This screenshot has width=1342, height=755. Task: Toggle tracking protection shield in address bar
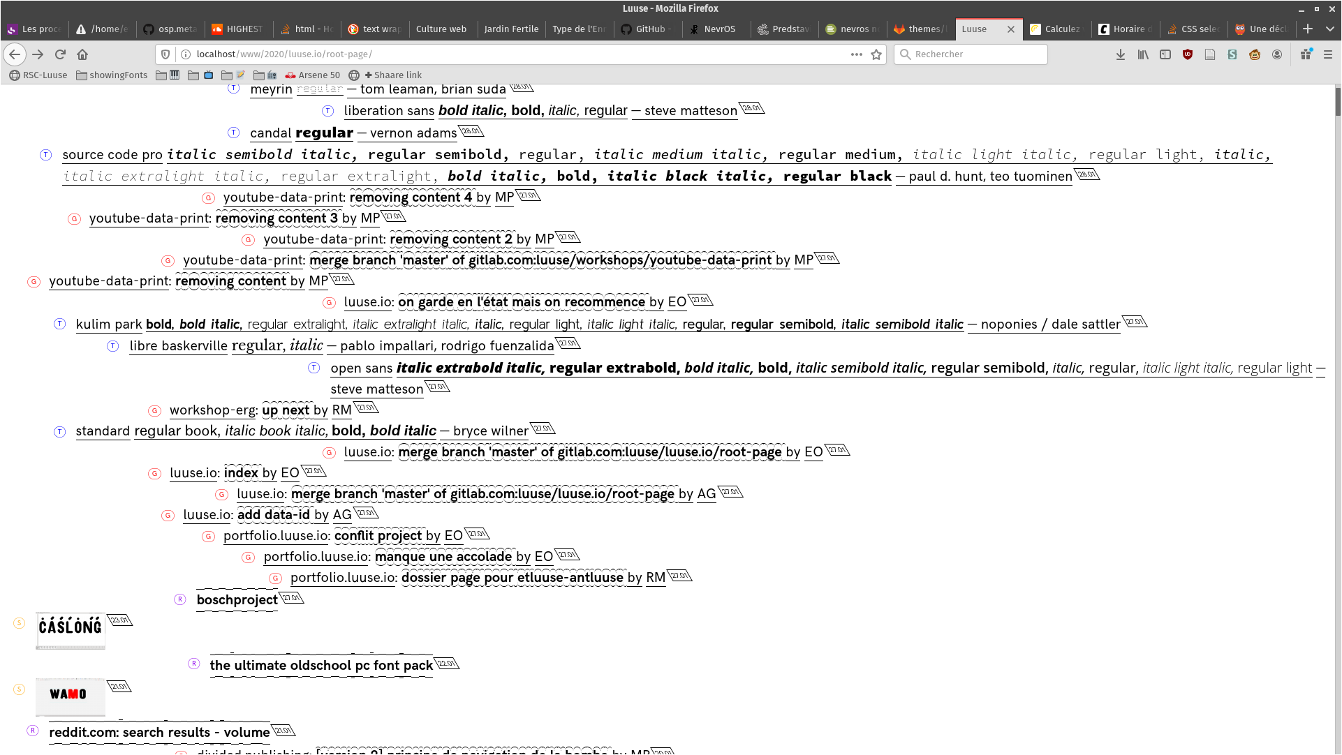coord(165,54)
